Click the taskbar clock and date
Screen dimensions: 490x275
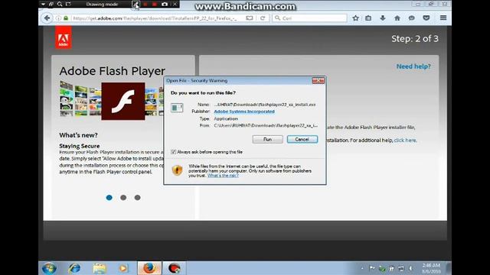(431, 268)
